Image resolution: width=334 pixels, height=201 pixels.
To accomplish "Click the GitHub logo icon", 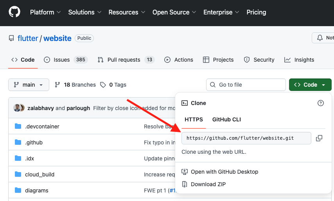I will 14,12.
